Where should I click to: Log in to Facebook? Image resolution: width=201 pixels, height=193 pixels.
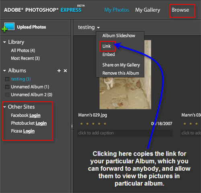pos(35,115)
